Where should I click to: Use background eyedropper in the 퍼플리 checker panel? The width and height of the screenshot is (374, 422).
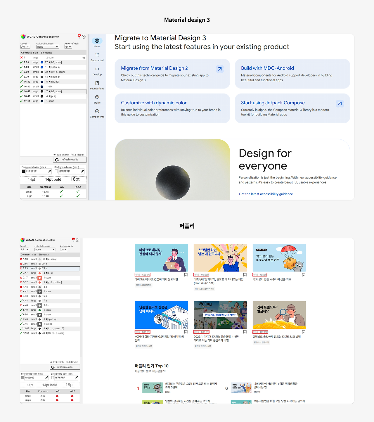pos(76,378)
